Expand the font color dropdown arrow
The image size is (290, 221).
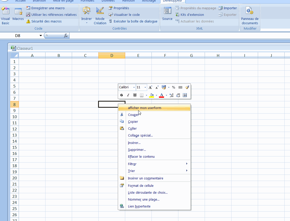[x=166, y=95]
